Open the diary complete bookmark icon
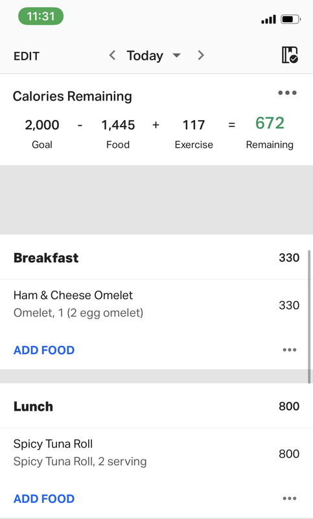The width and height of the screenshot is (313, 519). [x=290, y=55]
